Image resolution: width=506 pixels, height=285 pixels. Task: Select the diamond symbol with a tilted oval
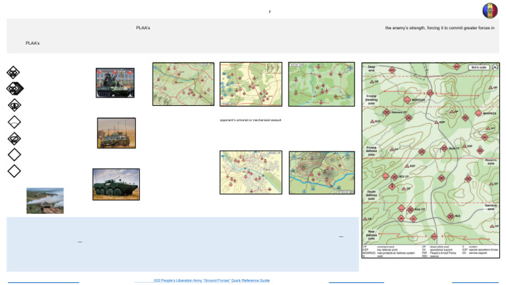click(x=14, y=139)
